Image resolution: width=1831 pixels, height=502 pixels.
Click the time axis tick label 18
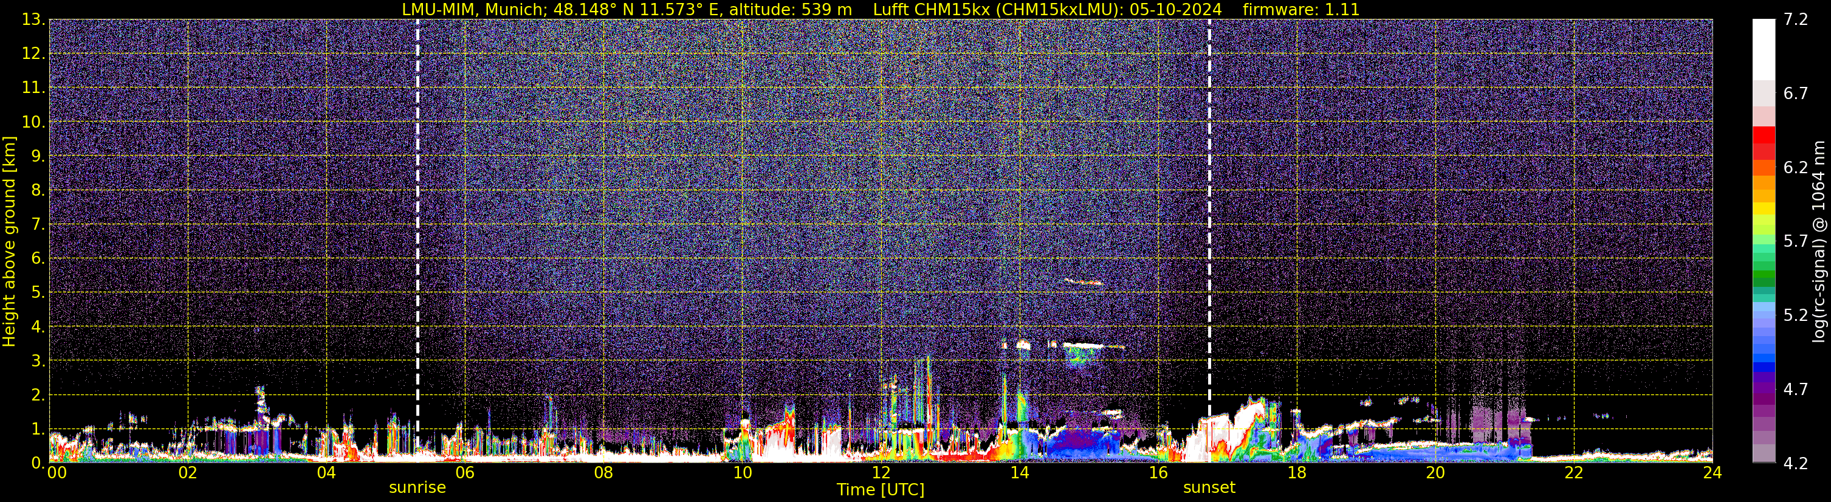click(1296, 473)
